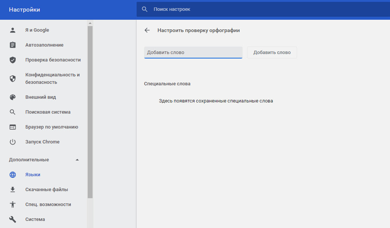
Task: Click the wrench icon for Система
Action: (13, 219)
